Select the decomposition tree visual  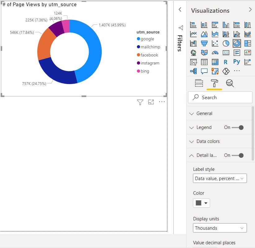pos(193,71)
